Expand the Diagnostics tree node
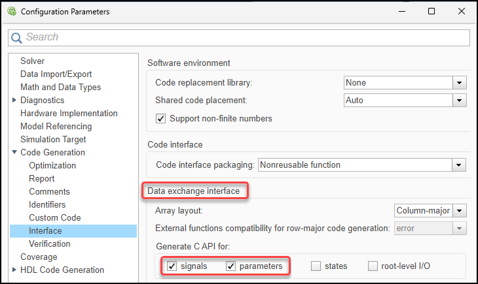Image resolution: width=478 pixels, height=284 pixels. (x=14, y=101)
